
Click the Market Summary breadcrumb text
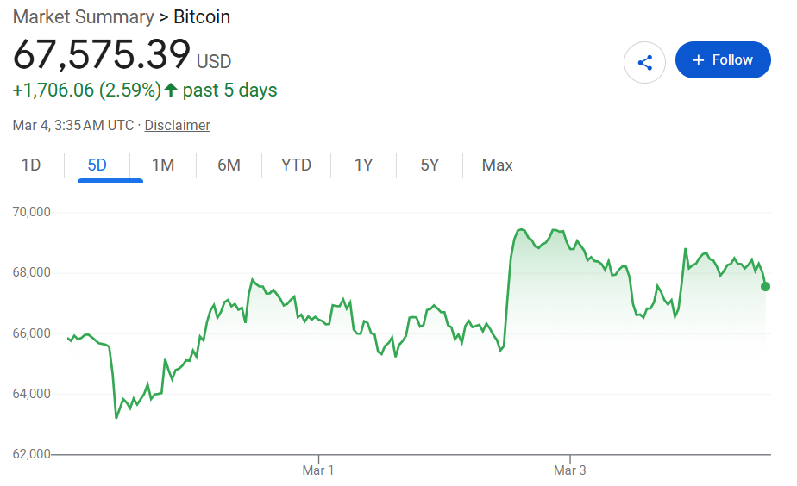point(82,16)
